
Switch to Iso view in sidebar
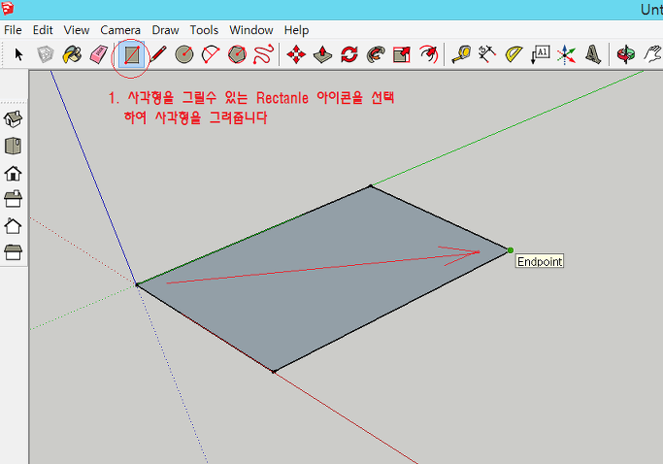pyautogui.click(x=14, y=119)
